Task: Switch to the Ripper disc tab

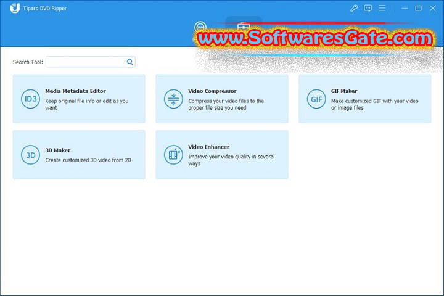Action: pos(200,27)
